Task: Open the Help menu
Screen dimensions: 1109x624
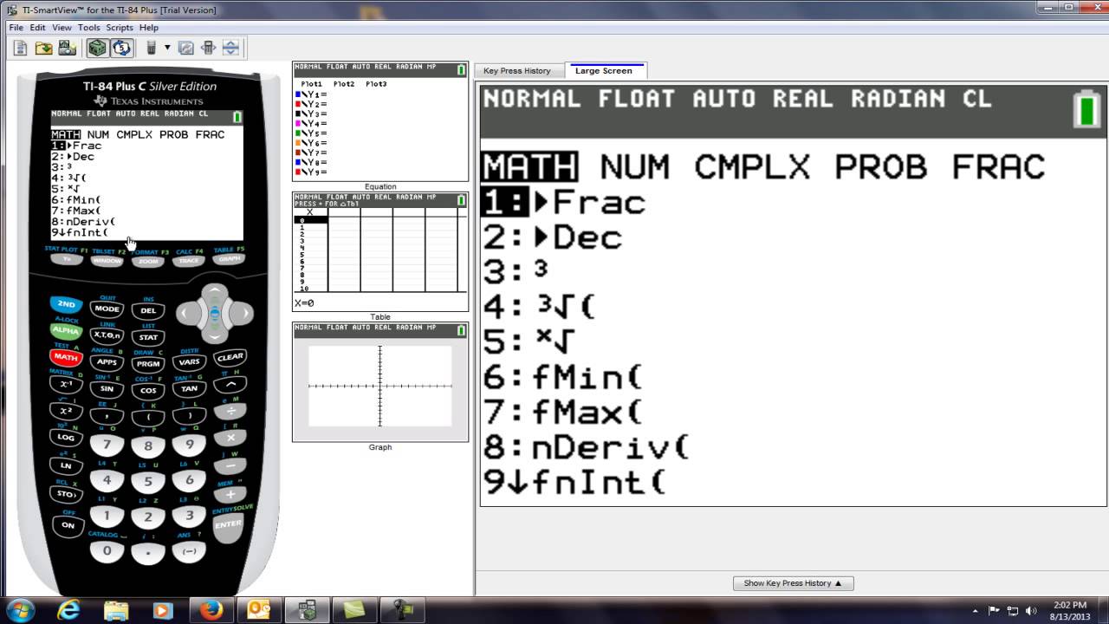Action: [x=149, y=28]
